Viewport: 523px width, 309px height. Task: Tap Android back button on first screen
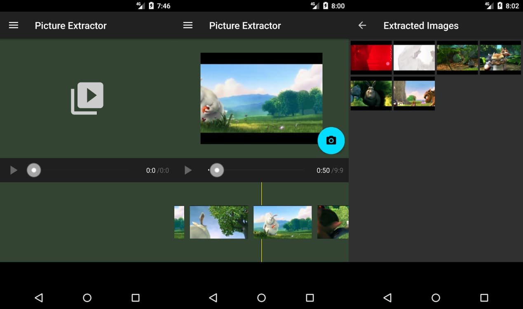pos(39,297)
